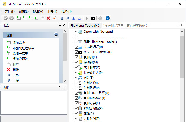Image resolution: width=186 pixels, height=127 pixels.
Task: Uncheck the Open with Notepad checkbox
Action: click(77, 32)
